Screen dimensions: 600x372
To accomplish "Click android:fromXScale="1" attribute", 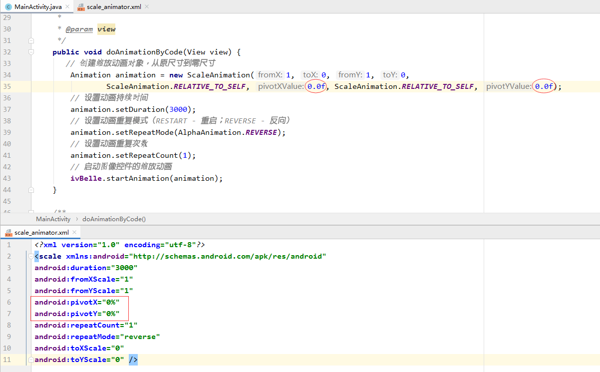I will click(84, 279).
